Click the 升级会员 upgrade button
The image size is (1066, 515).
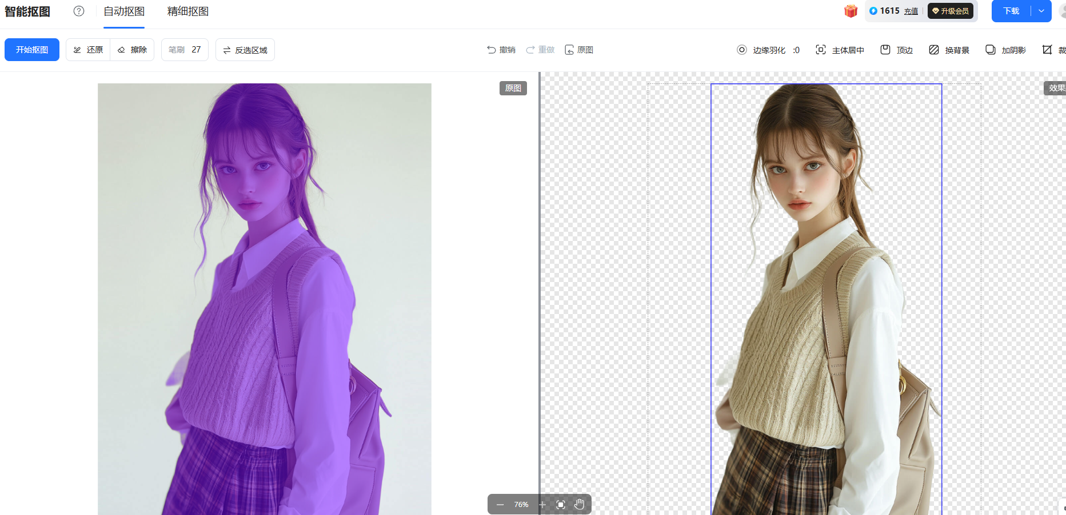tap(950, 11)
